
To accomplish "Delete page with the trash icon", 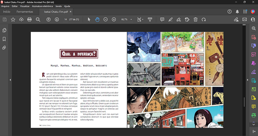I will point(195,19).
